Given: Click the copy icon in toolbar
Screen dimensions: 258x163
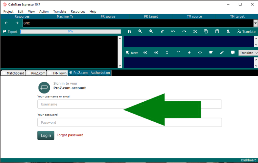Looking at the screenshot, I should pyautogui.click(x=206, y=31).
